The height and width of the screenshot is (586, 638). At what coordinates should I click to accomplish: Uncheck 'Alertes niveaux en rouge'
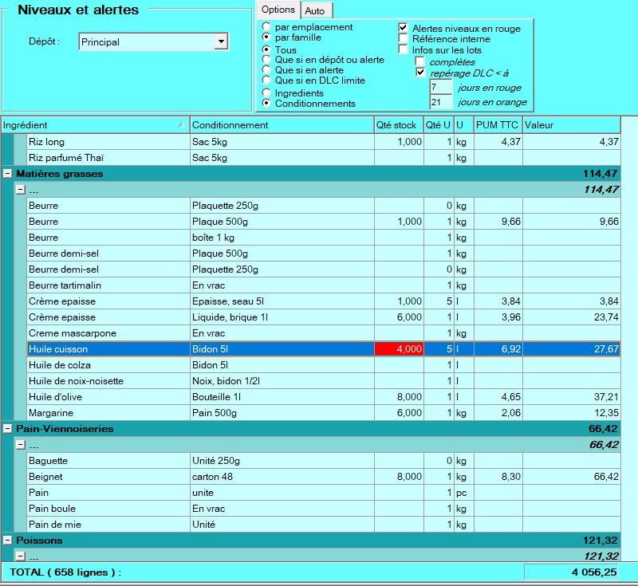[x=404, y=28]
